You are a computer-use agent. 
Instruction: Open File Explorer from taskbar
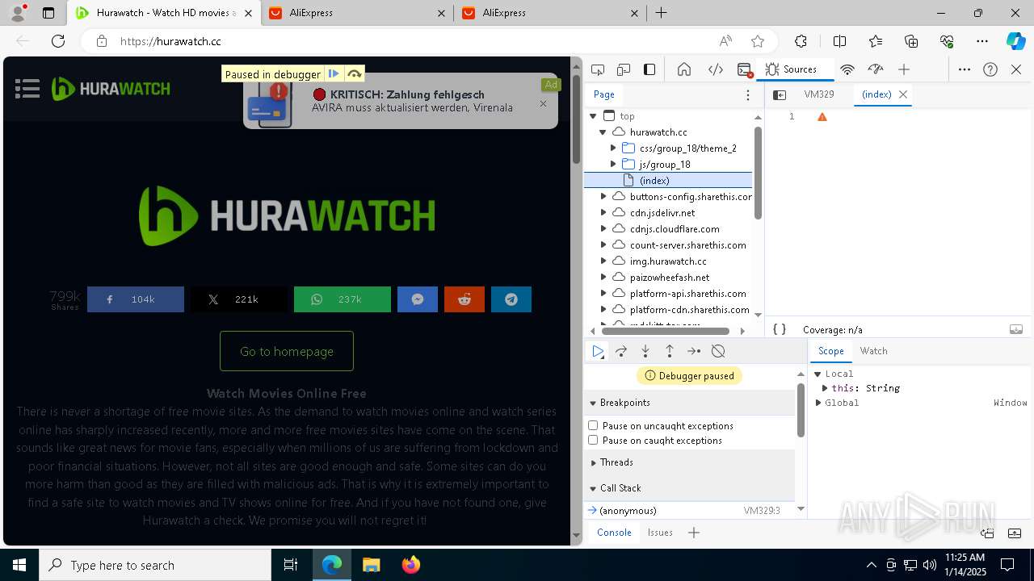tap(371, 565)
